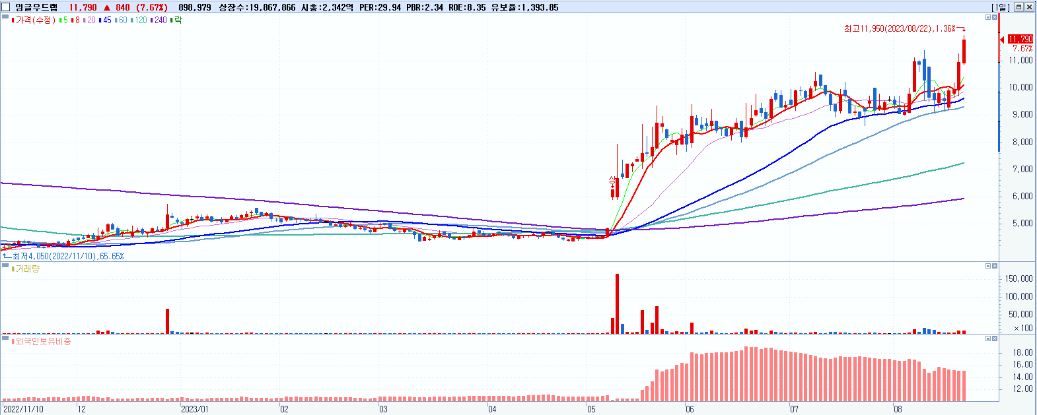Click the ×100 volume unit label
This screenshot has height=415, width=1037.
click(x=1023, y=328)
